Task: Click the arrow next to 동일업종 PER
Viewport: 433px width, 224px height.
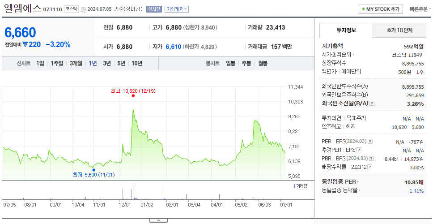Action: tap(358, 182)
